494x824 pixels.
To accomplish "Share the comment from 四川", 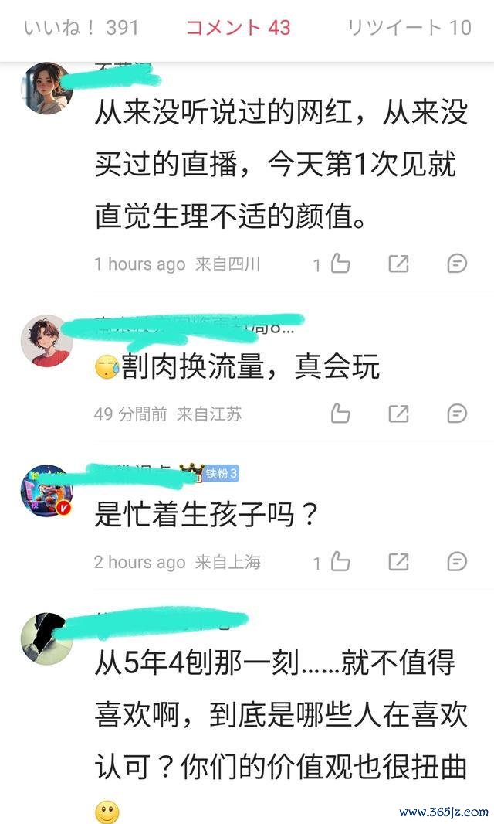I will (398, 264).
